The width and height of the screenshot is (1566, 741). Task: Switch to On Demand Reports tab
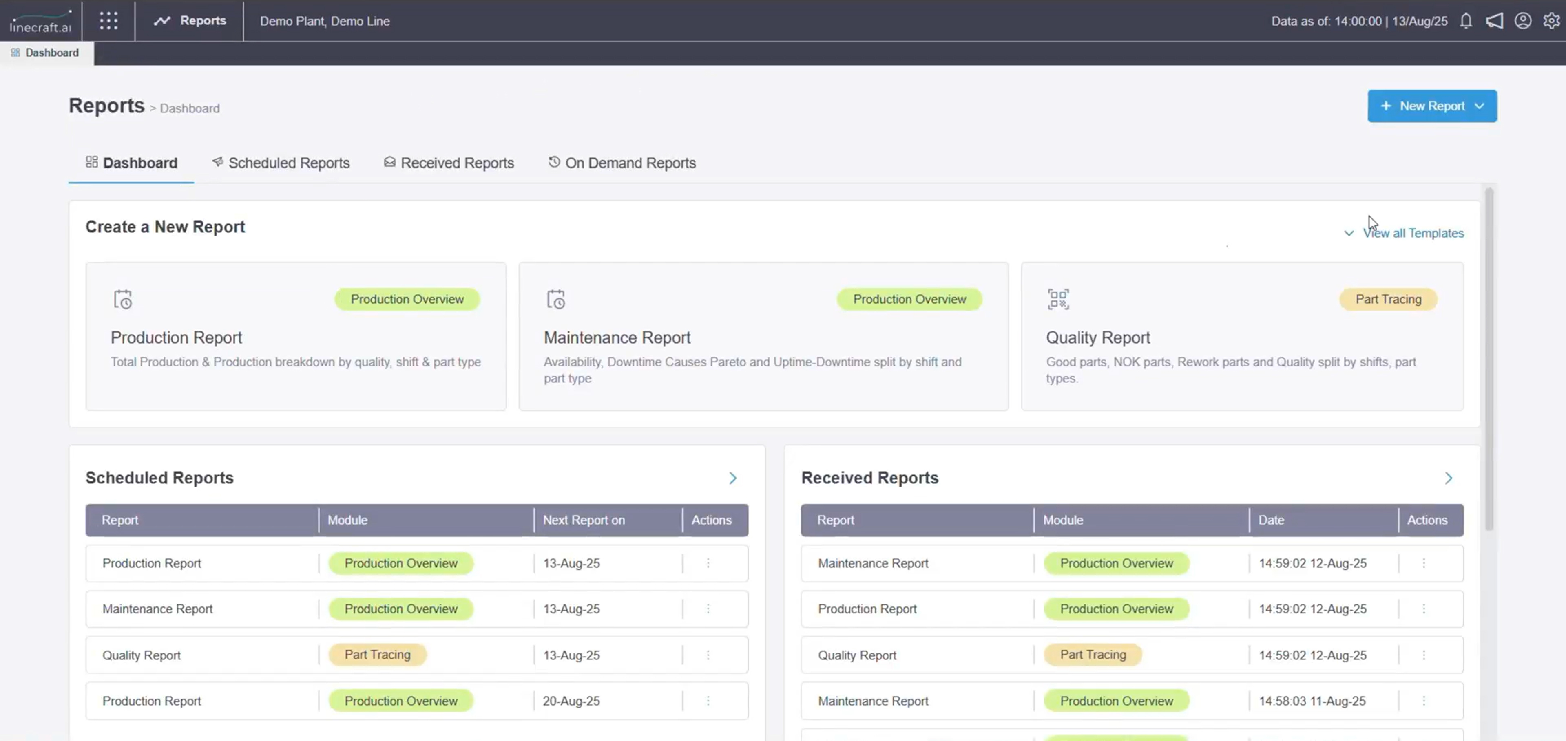tap(622, 163)
